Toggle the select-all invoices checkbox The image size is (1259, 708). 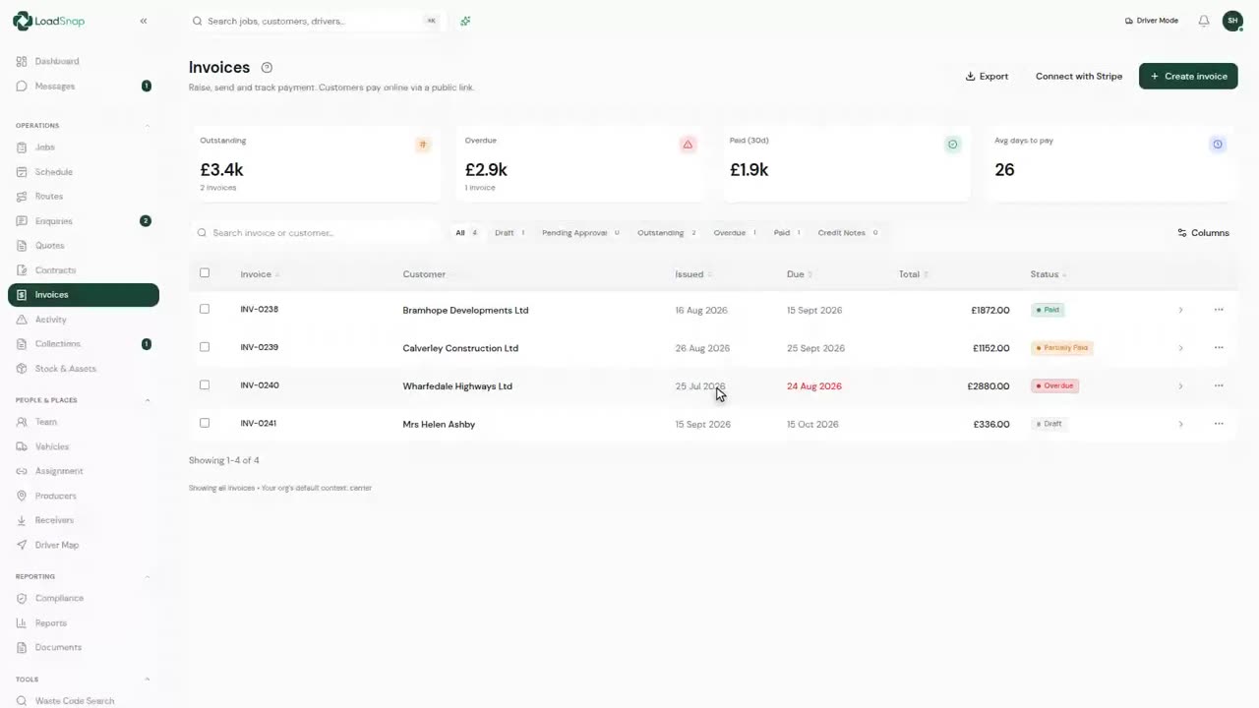(x=205, y=273)
